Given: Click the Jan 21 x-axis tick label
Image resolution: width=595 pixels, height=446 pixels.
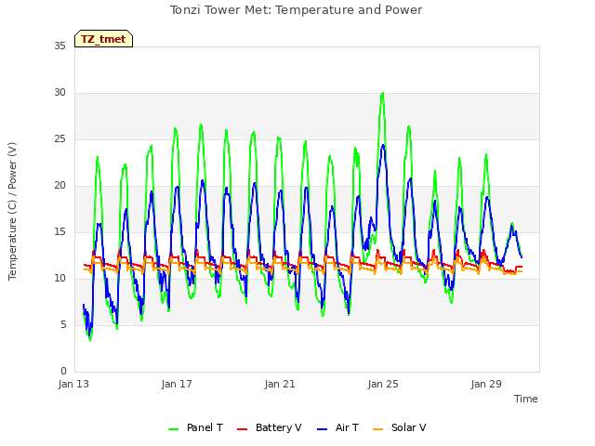Looking at the screenshot, I should pos(280,384).
